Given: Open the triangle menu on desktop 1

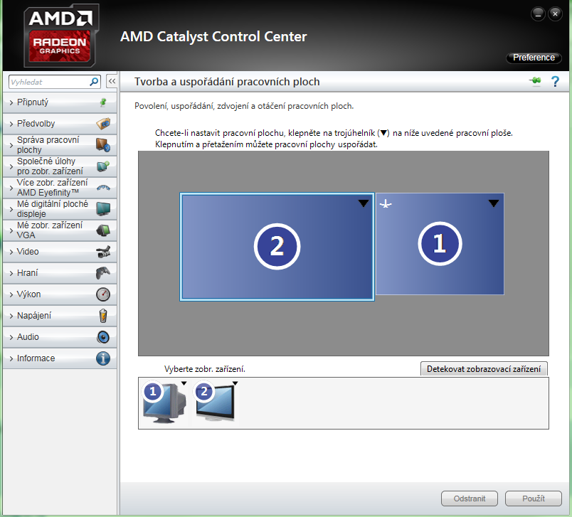Looking at the screenshot, I should point(494,203).
